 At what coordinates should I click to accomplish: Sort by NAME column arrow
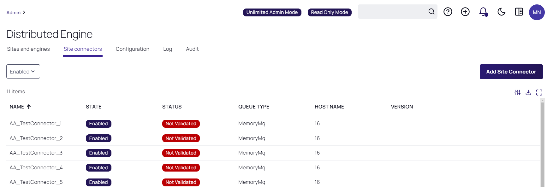(29, 107)
